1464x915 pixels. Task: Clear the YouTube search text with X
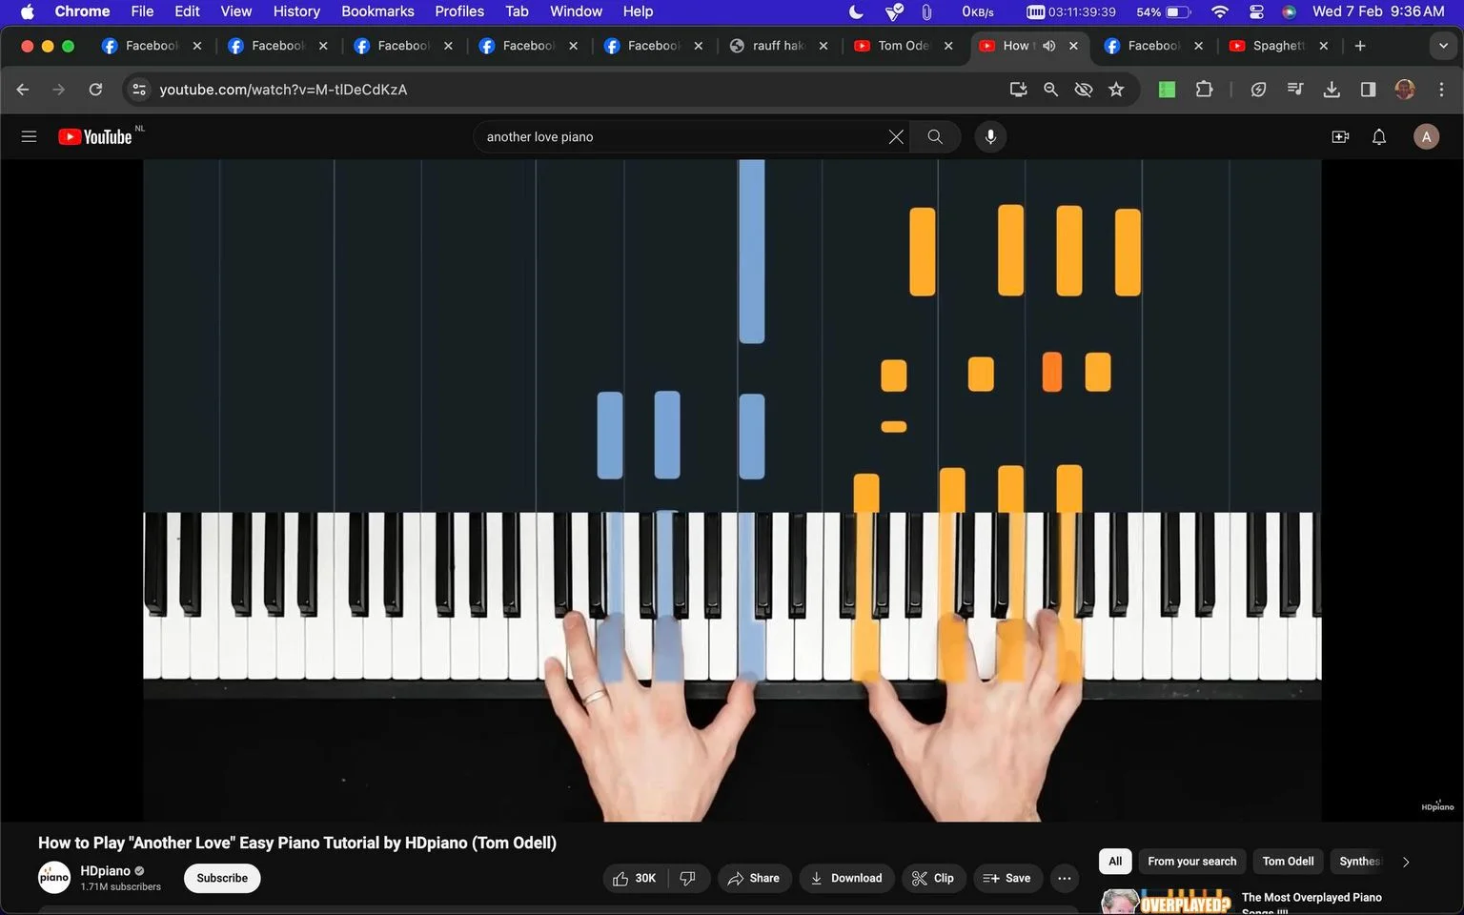point(896,136)
